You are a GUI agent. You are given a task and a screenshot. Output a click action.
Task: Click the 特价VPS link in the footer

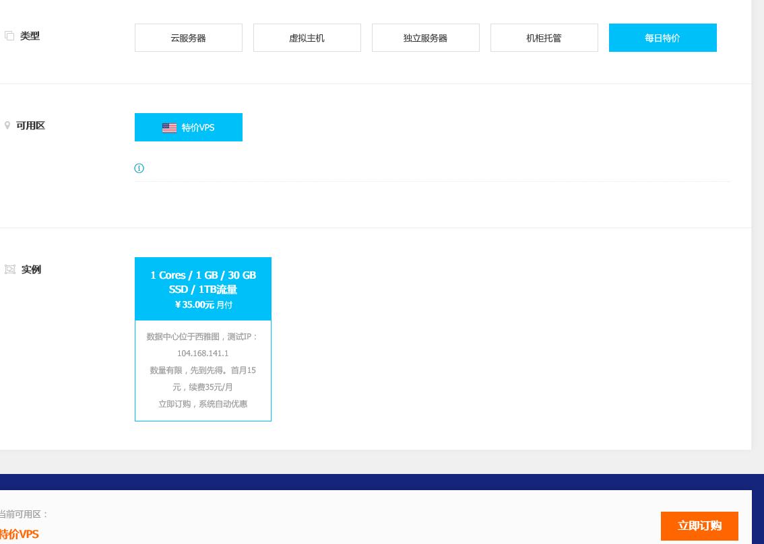pos(19,534)
